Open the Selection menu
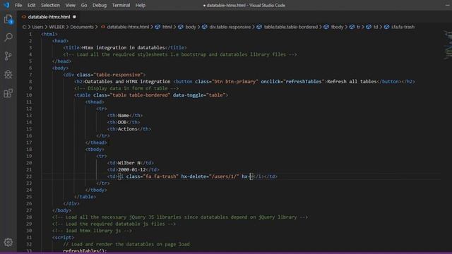 point(50,5)
